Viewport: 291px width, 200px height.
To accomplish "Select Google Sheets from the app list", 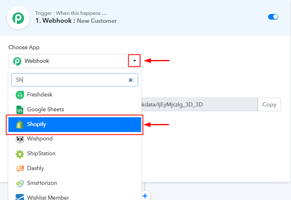I will 75,110.
